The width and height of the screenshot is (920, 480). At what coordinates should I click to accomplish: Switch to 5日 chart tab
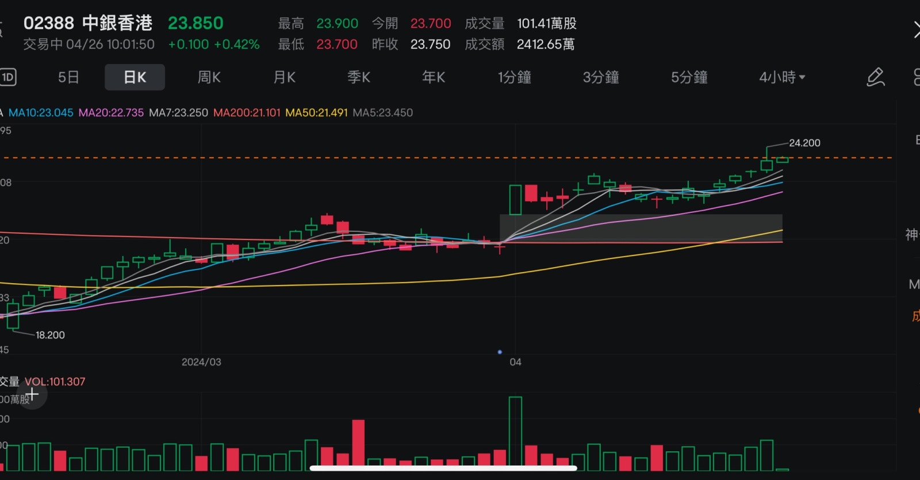(x=68, y=77)
